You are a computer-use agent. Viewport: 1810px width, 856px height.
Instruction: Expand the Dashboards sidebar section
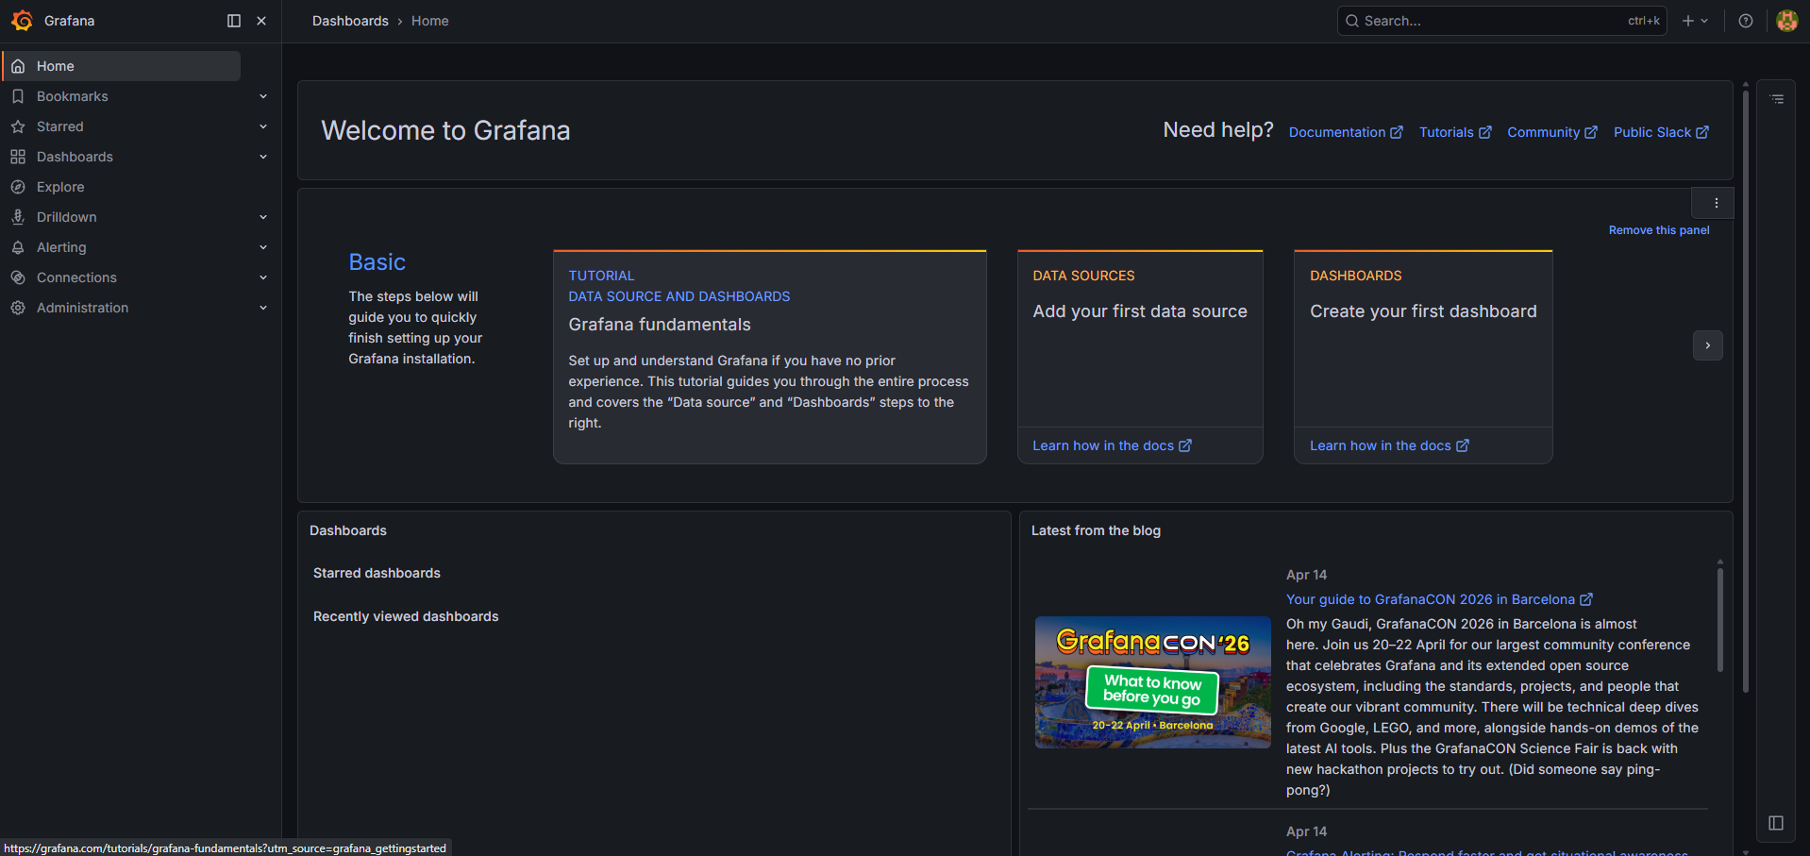pyautogui.click(x=262, y=156)
